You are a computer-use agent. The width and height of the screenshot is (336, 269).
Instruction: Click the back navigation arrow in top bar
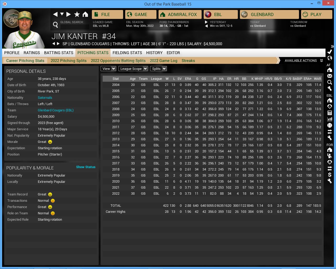pos(55,14)
